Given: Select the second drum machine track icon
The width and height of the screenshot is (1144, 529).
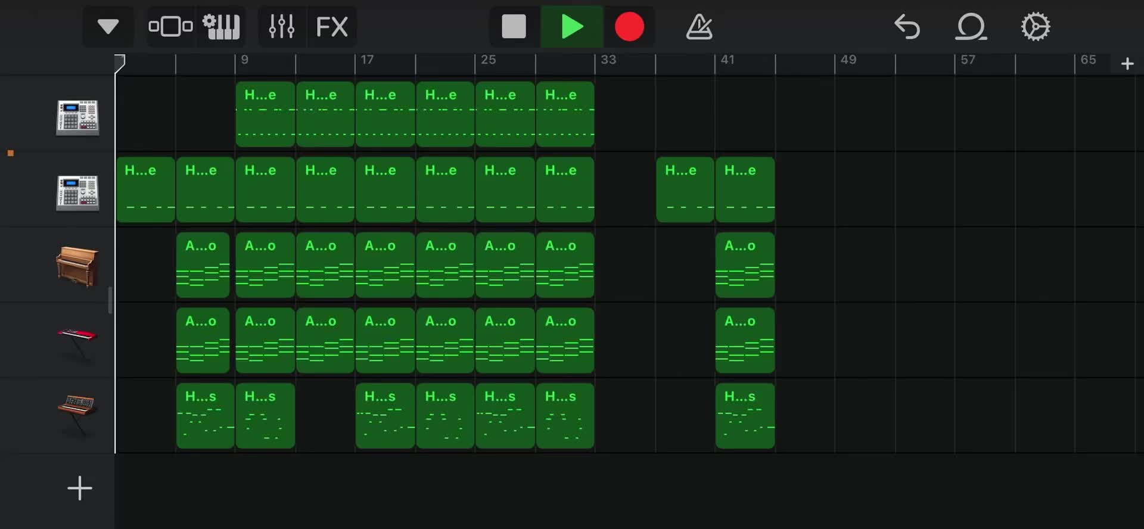Looking at the screenshot, I should coord(77,192).
